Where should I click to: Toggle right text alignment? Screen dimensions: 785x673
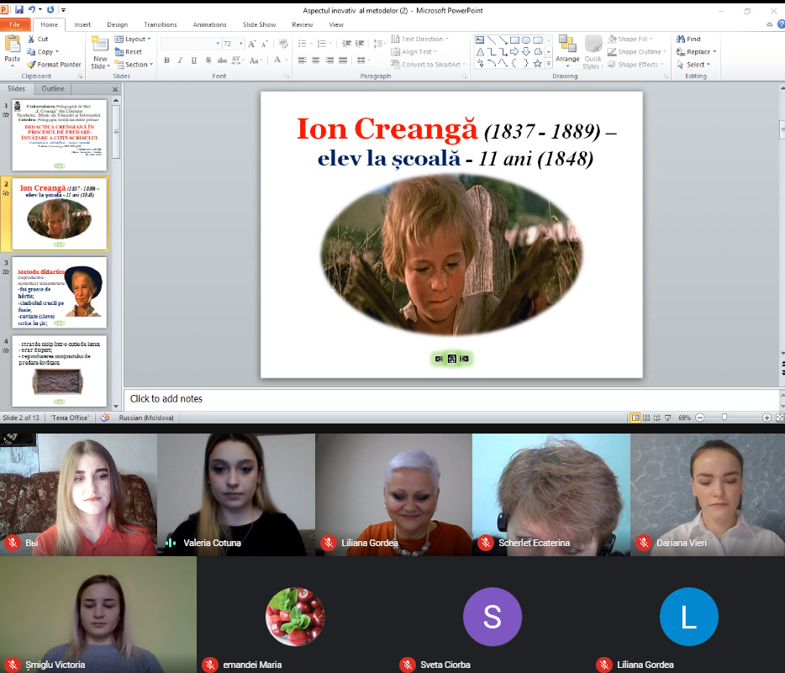pyautogui.click(x=329, y=60)
